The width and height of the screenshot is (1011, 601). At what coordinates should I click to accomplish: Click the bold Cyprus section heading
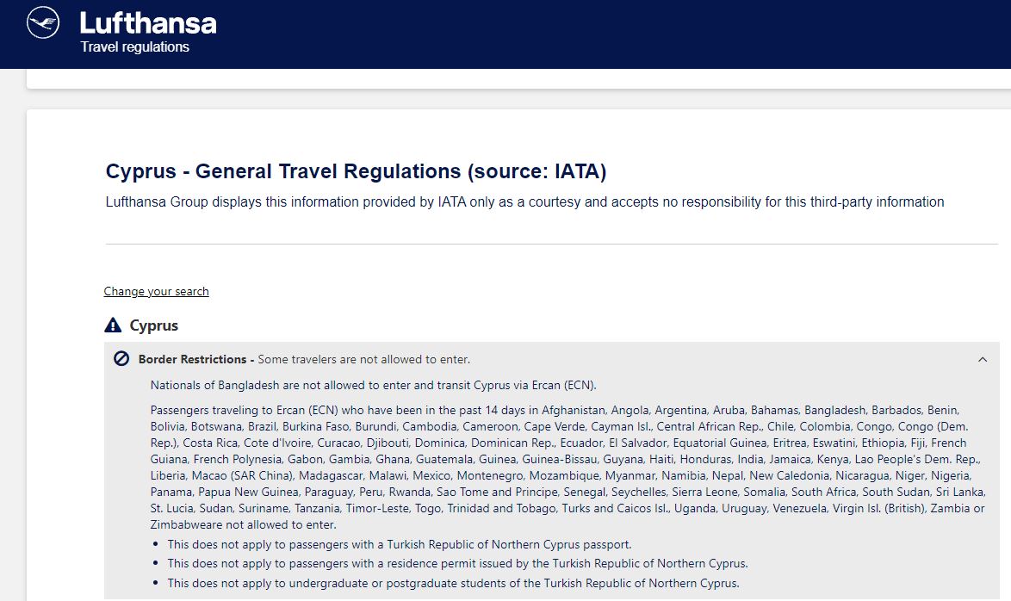click(x=154, y=325)
